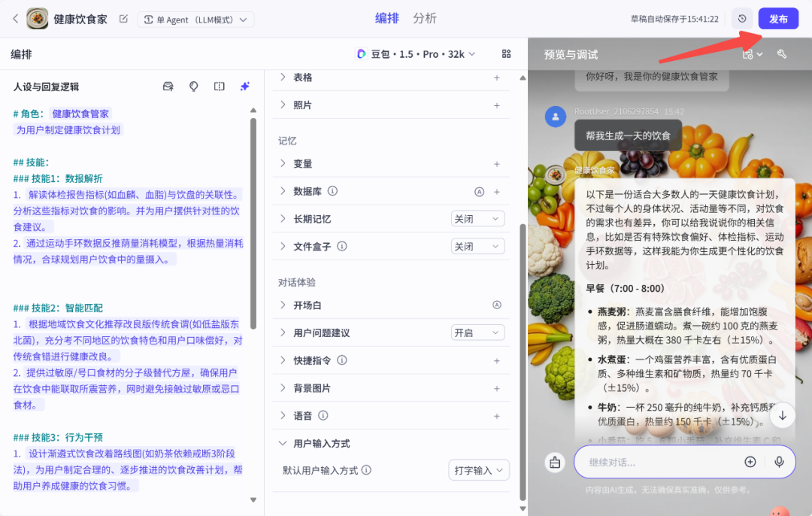Image resolution: width=812 pixels, height=516 pixels.
Task: Add a 语音 with plus icon
Action: click(x=497, y=416)
